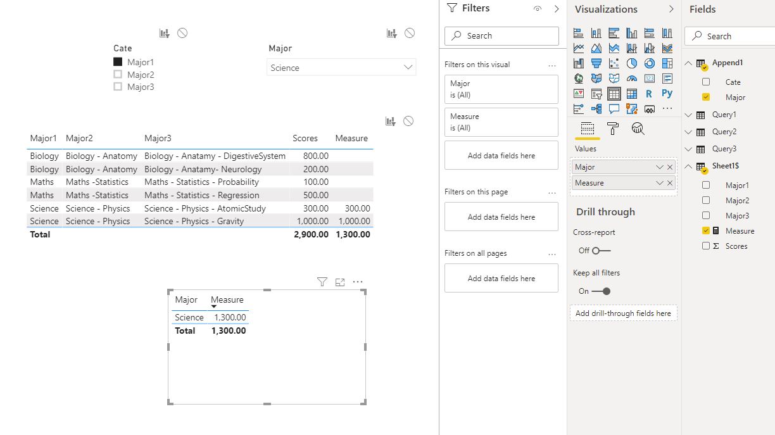Select the Stacked bar chart visual

coord(578,33)
